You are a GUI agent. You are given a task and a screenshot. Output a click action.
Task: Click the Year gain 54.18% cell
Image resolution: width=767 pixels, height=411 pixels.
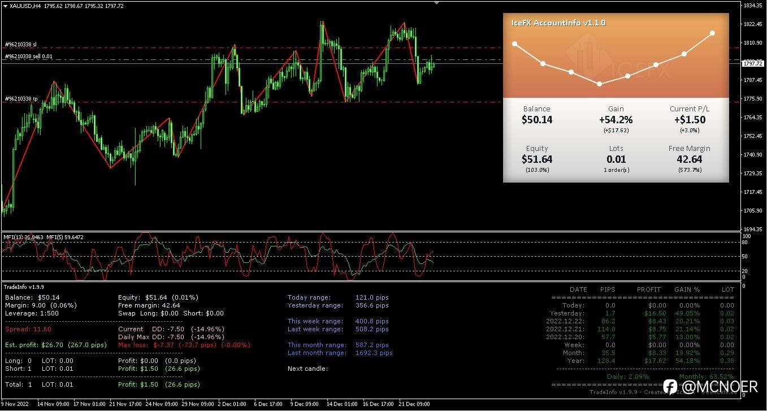pos(689,361)
